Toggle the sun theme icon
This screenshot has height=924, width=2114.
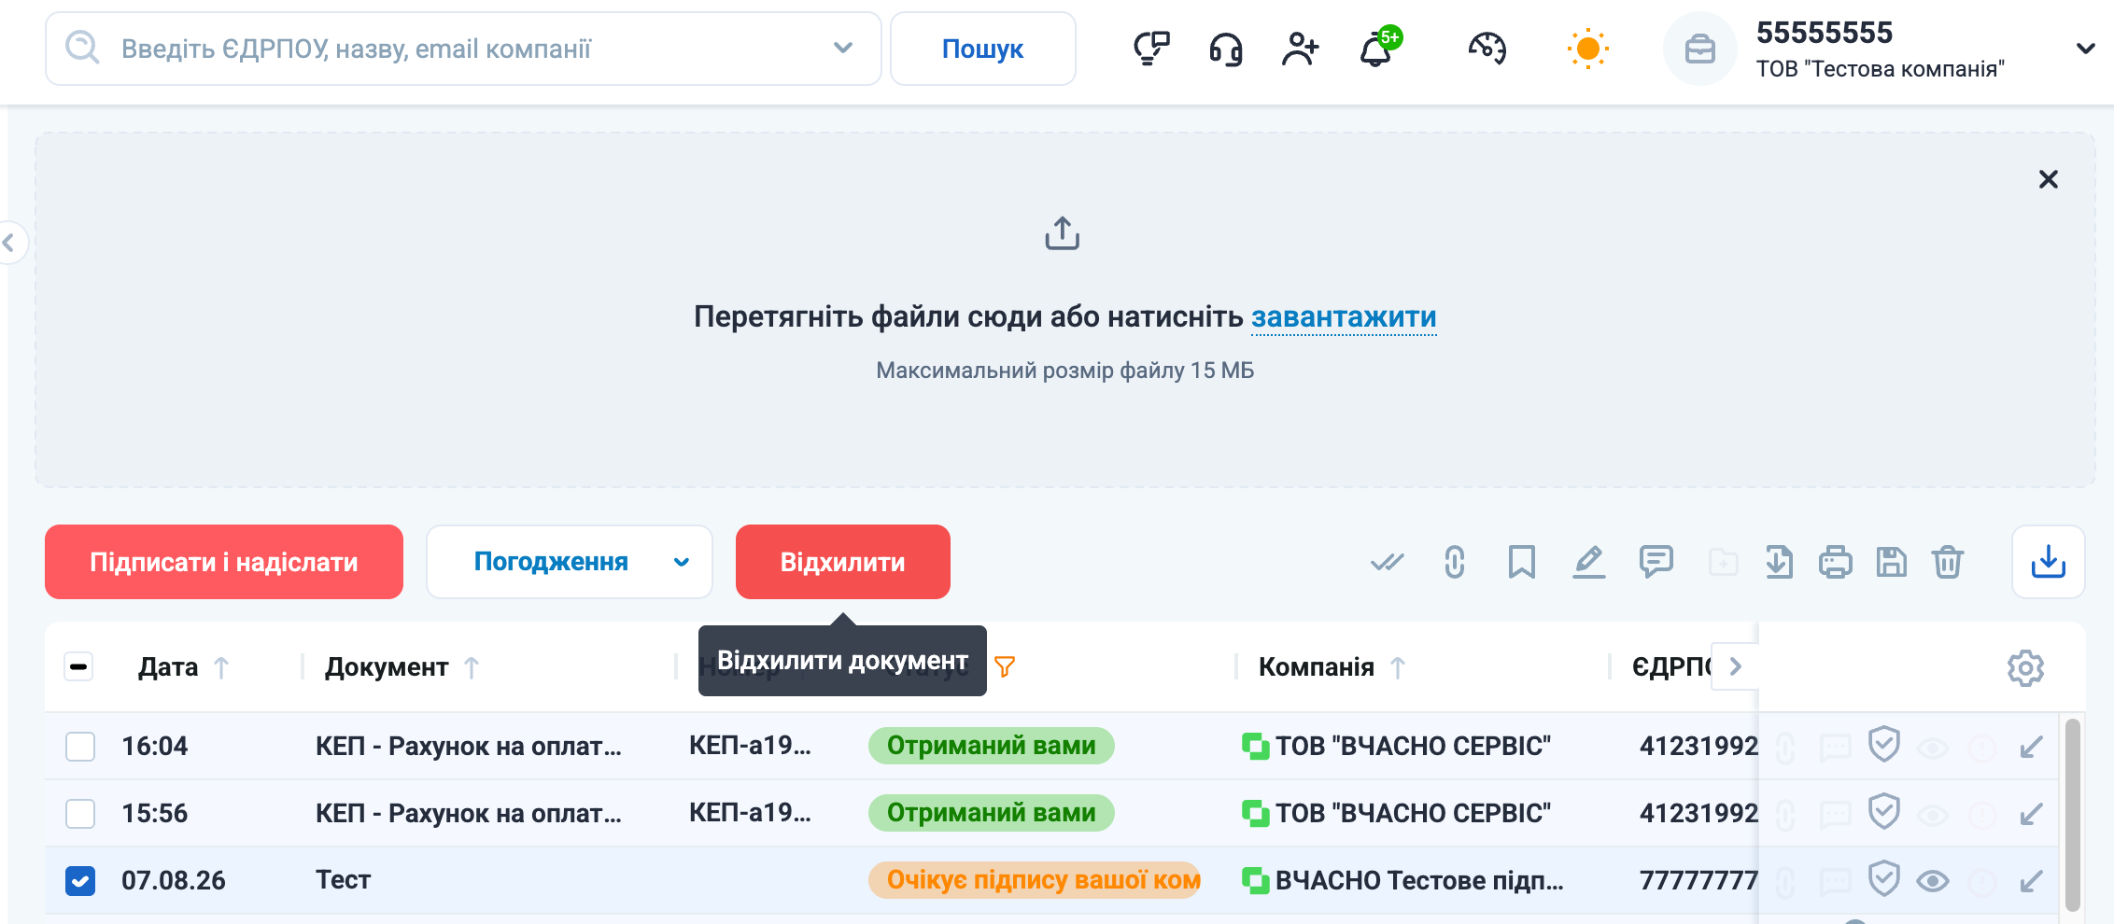(x=1588, y=49)
